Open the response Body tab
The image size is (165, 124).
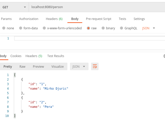tap(3, 56)
